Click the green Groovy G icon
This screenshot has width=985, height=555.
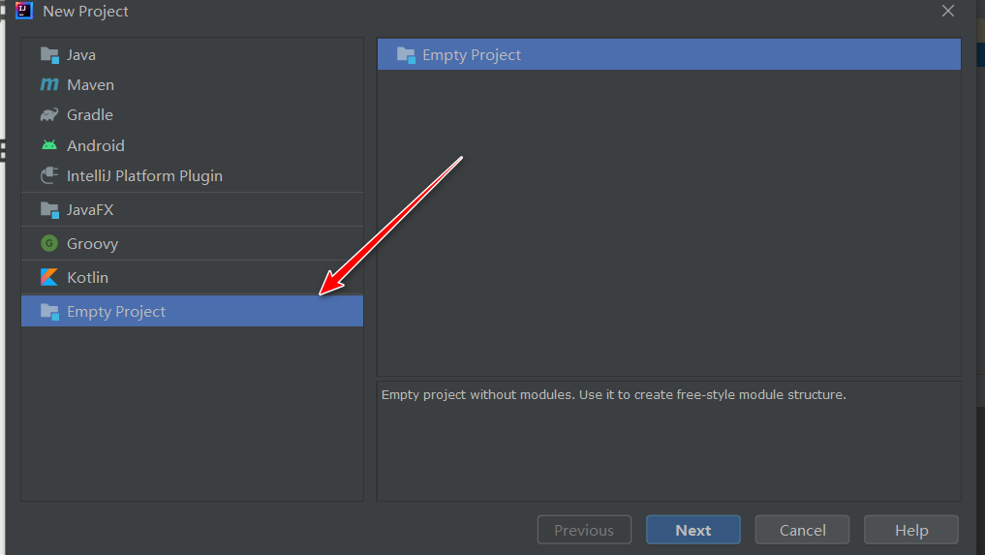click(x=49, y=243)
